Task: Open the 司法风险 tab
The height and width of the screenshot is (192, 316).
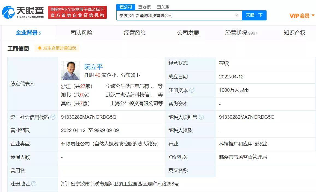Action: (x=82, y=33)
